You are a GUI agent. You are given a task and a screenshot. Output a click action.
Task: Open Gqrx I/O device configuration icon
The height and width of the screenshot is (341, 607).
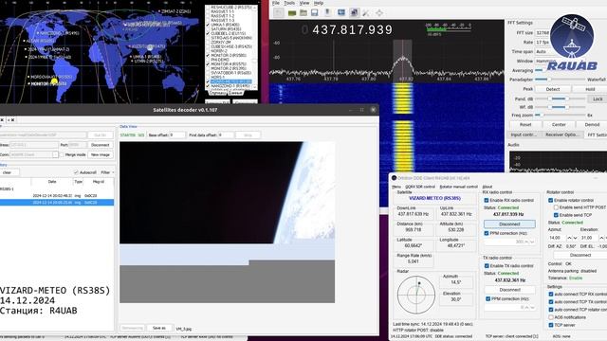292,12
